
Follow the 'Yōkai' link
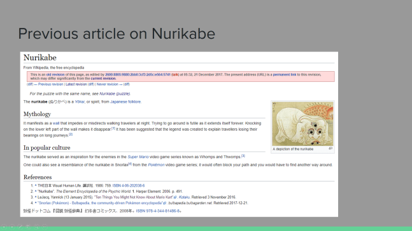tap(80, 102)
